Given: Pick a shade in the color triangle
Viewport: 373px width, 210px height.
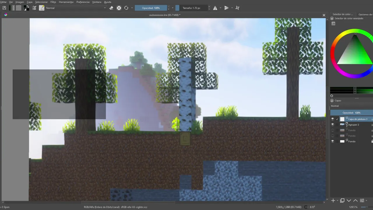Looking at the screenshot, I should 356,52.
